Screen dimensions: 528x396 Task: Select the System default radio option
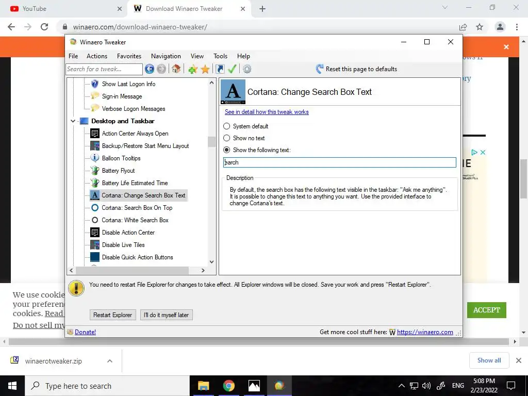[x=227, y=126]
